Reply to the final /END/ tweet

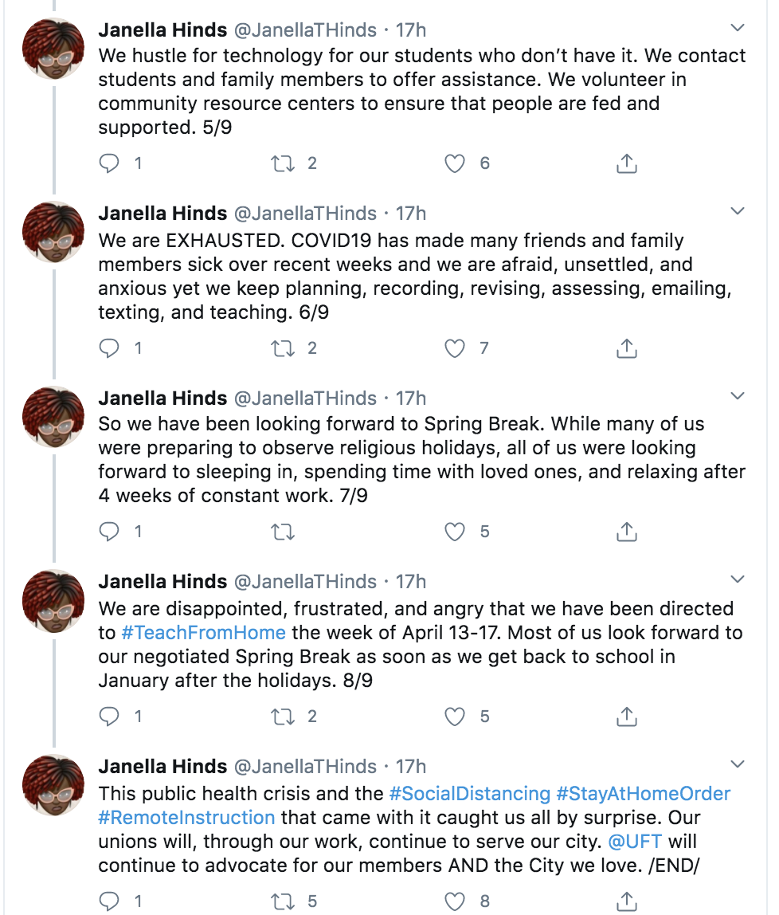click(x=109, y=901)
